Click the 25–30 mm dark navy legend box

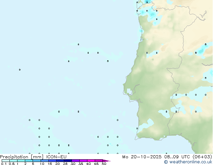pos(68,161)
